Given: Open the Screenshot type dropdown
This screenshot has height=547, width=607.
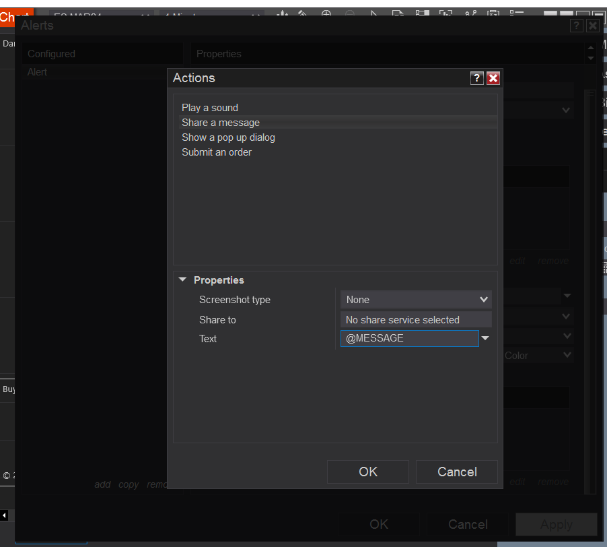Looking at the screenshot, I should [416, 300].
